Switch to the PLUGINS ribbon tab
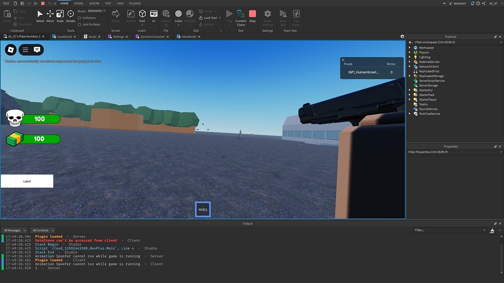The height and width of the screenshot is (283, 504). click(x=135, y=3)
